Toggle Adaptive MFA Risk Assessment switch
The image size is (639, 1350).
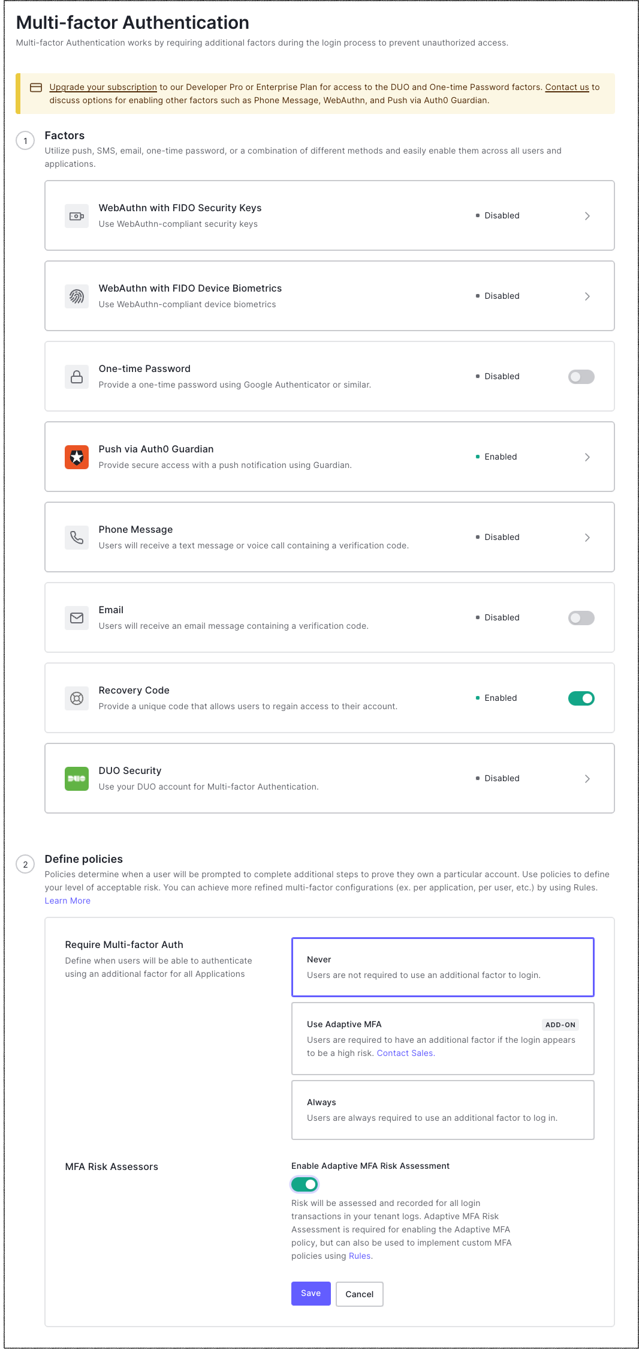click(305, 1184)
